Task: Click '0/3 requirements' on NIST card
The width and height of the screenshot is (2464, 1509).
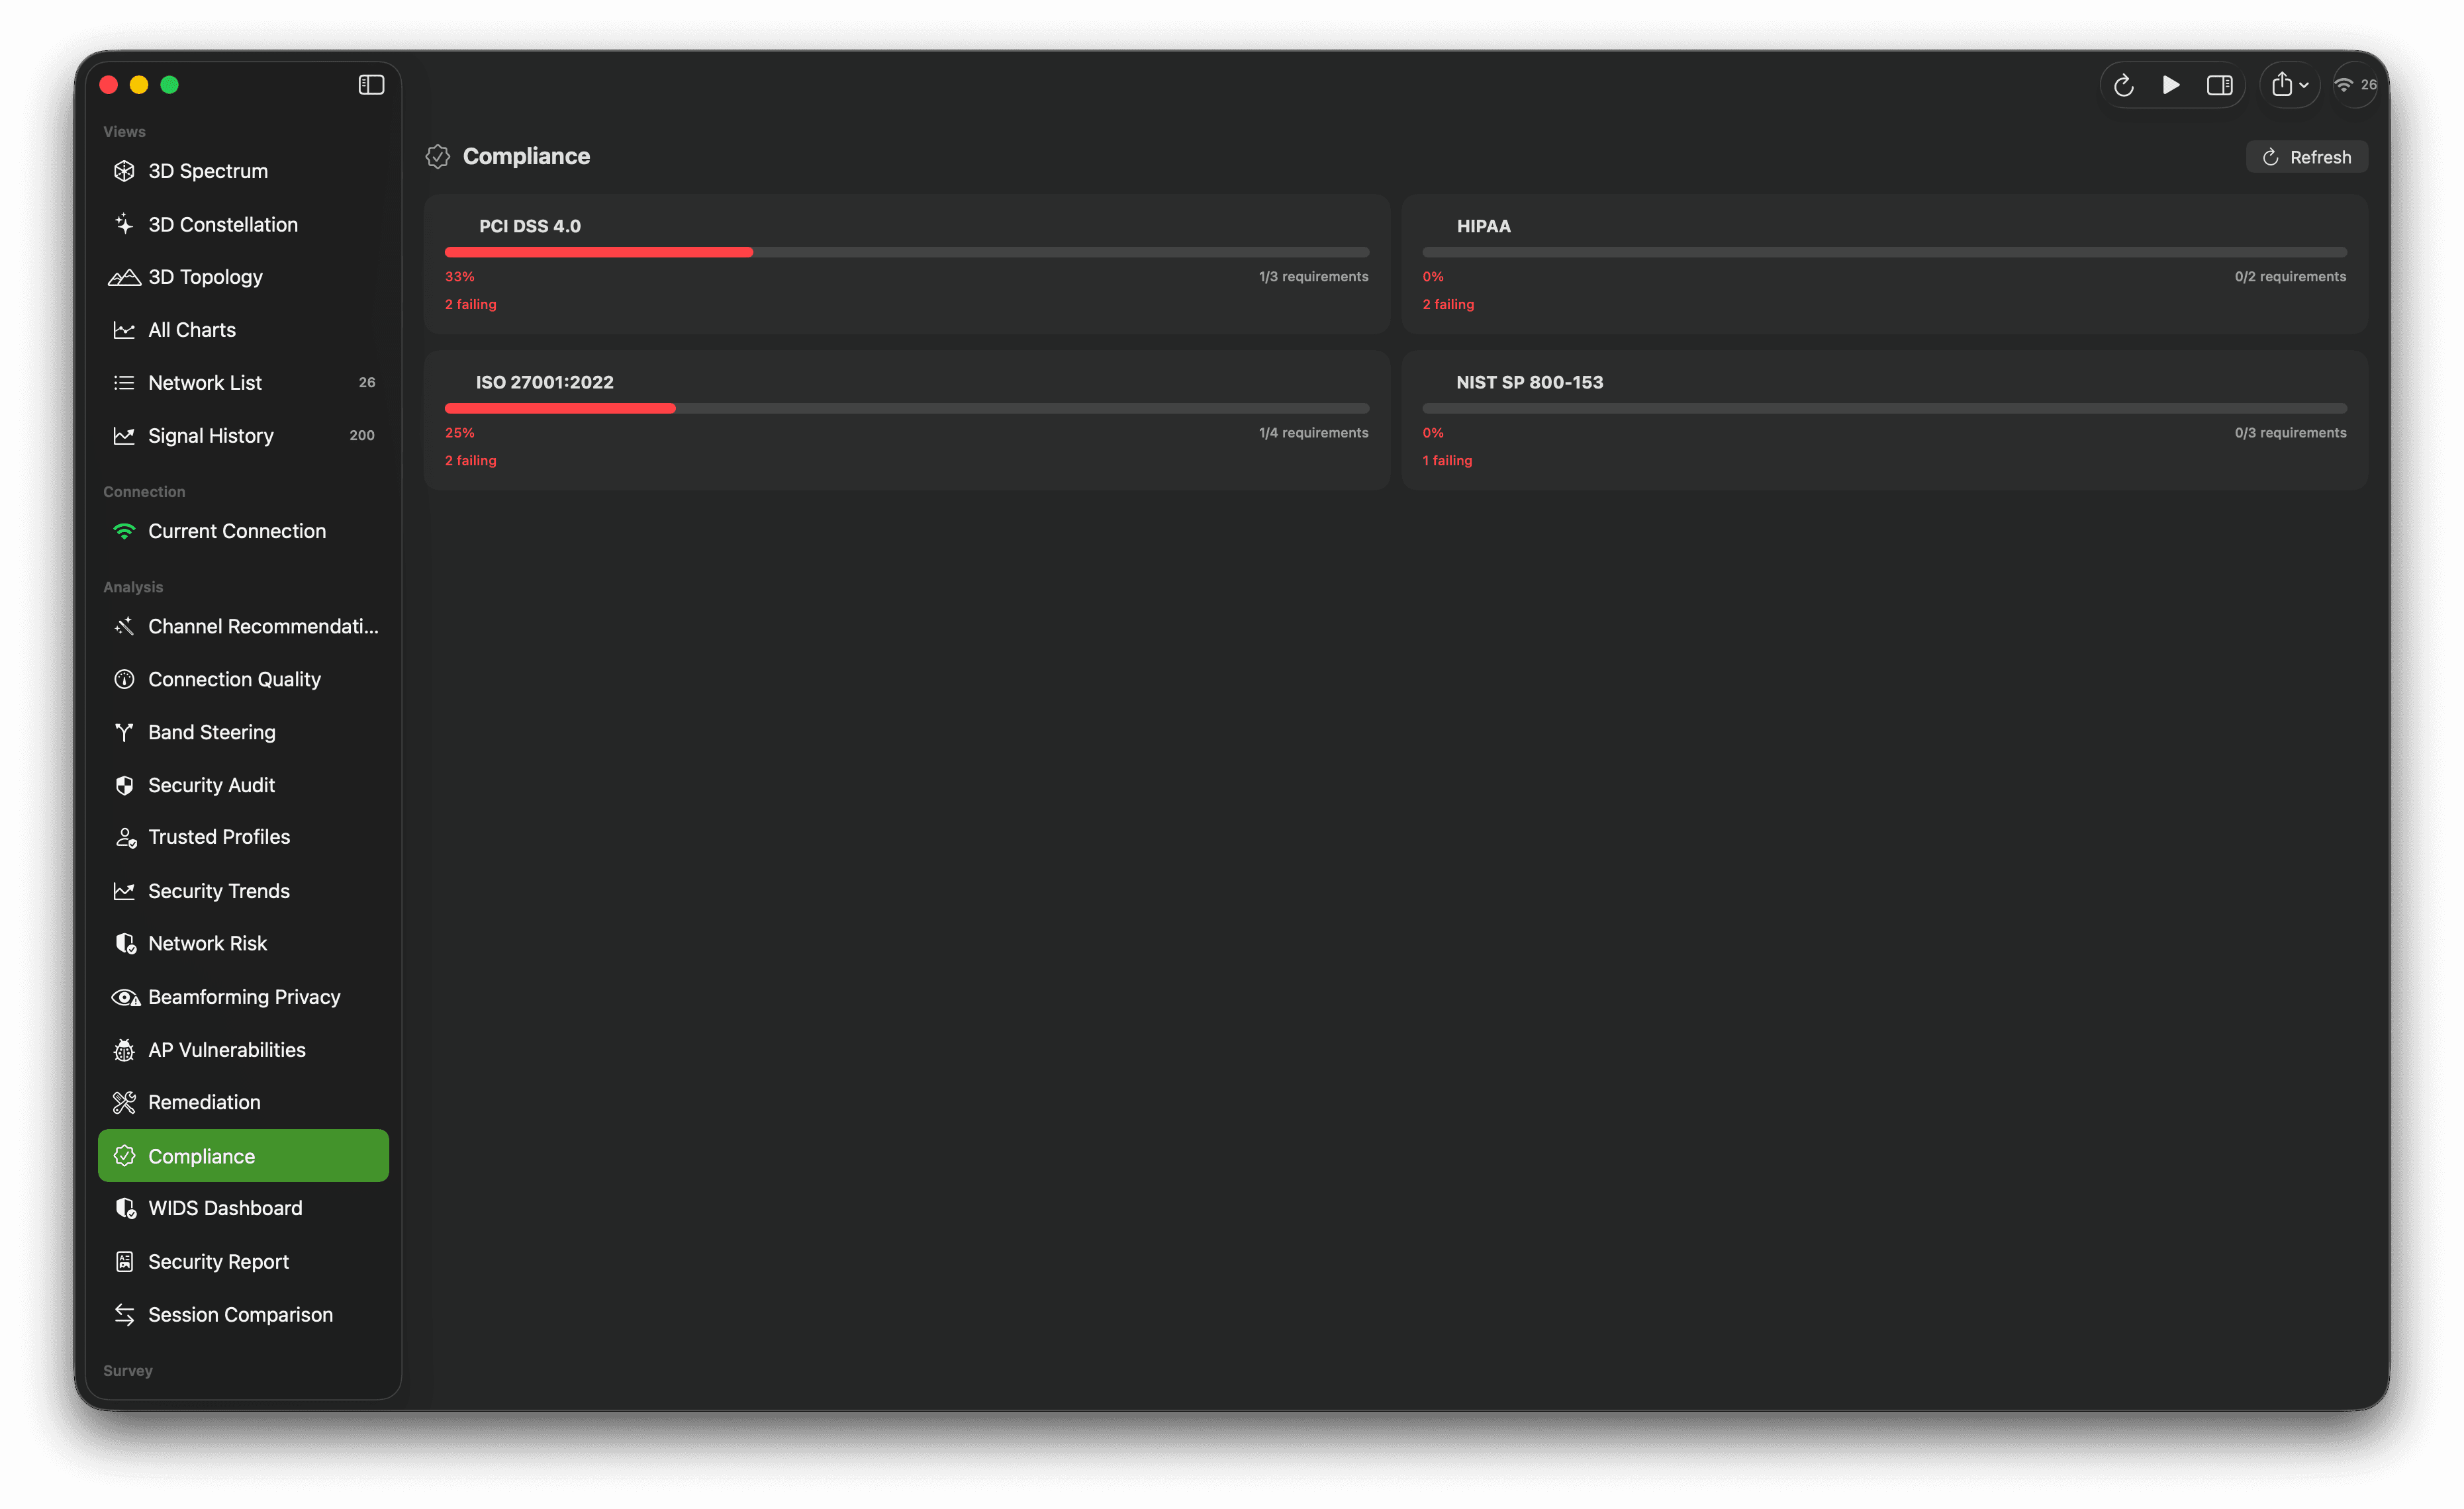Action: coord(2290,433)
